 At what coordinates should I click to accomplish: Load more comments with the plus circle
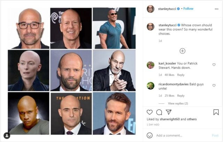(x=182, y=51)
